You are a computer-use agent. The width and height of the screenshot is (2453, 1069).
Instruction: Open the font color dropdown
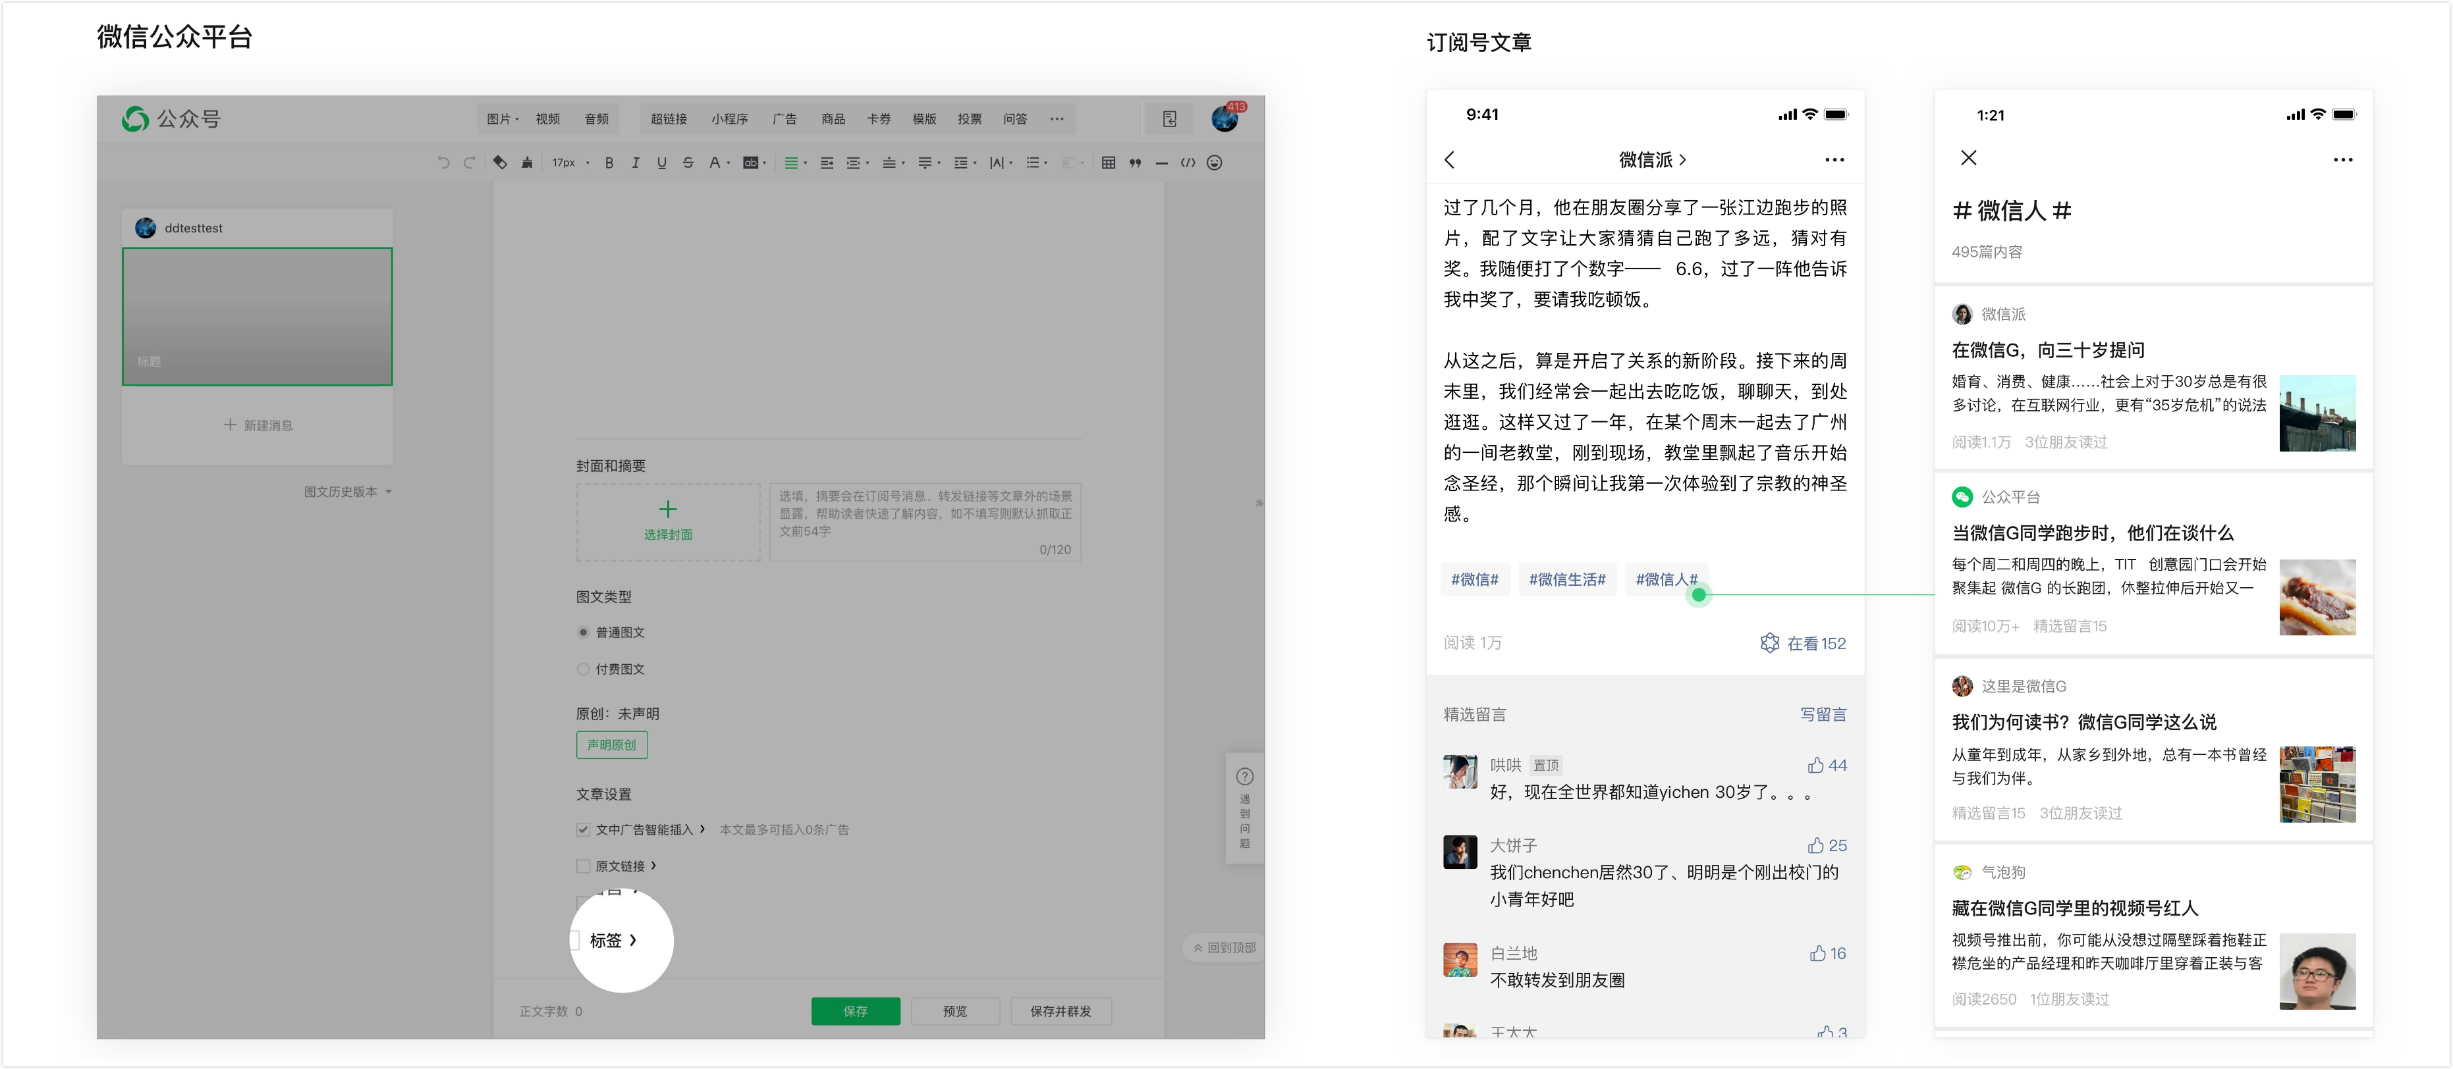pos(719,163)
